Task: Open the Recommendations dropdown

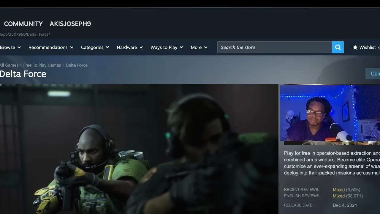Action: (x=51, y=47)
